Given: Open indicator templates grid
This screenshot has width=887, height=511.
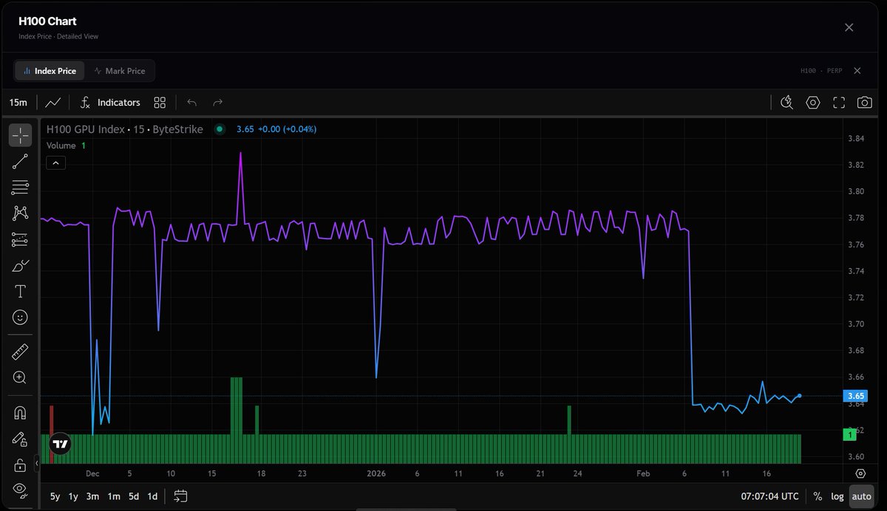Looking at the screenshot, I should click(x=160, y=103).
